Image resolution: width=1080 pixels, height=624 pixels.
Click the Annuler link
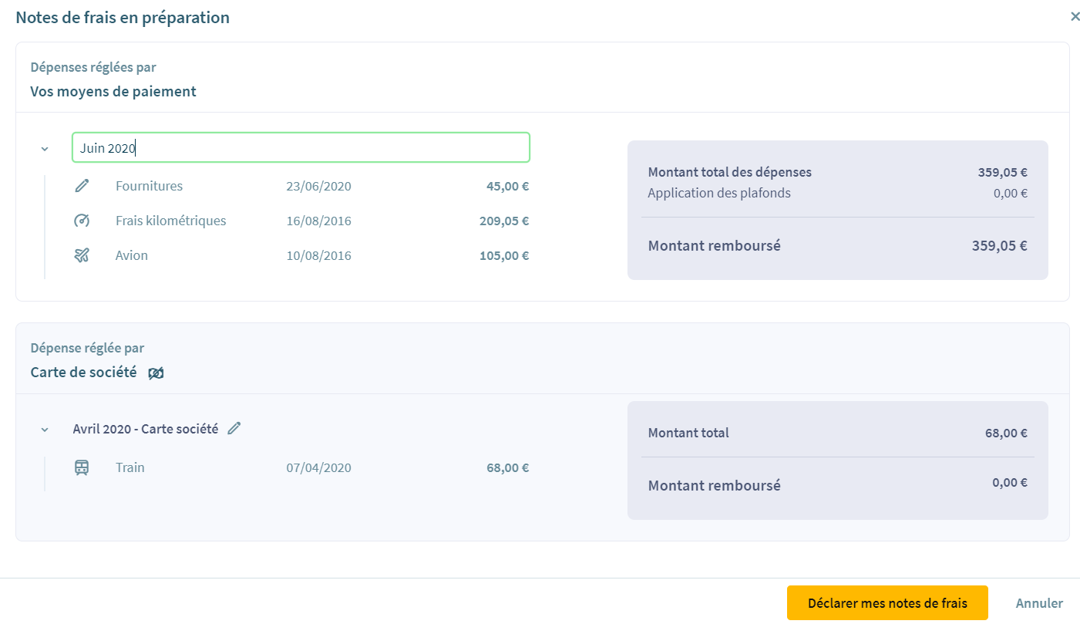(1039, 603)
